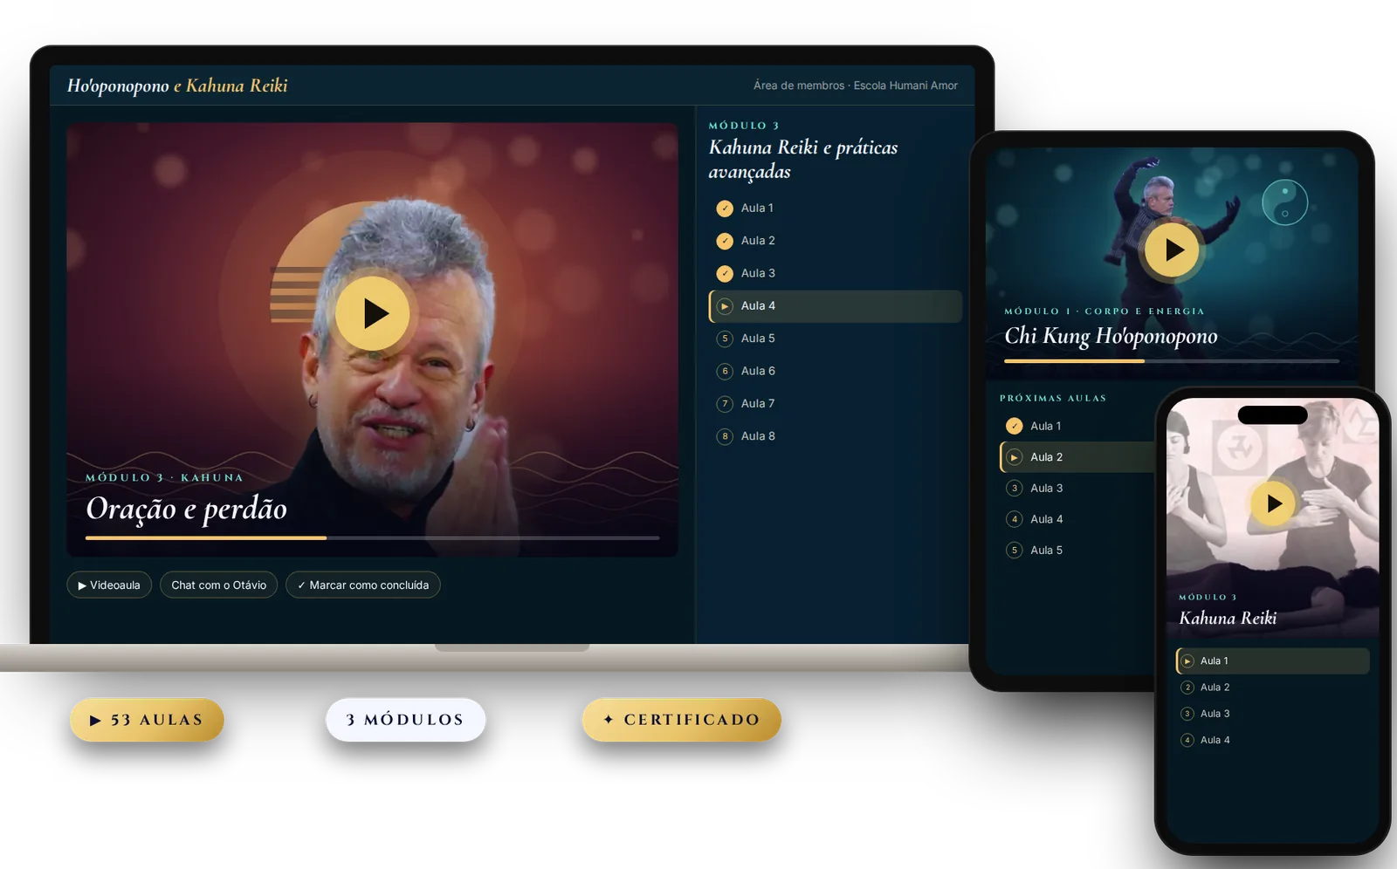
Task: Toggle completed checkmark for laptop Aula 3
Action: pyautogui.click(x=725, y=273)
